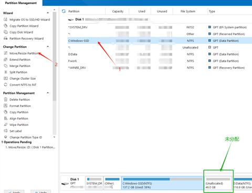The height and width of the screenshot is (193, 252).
Task: Launch Copy Disk Wizard
Action: click(21, 32)
